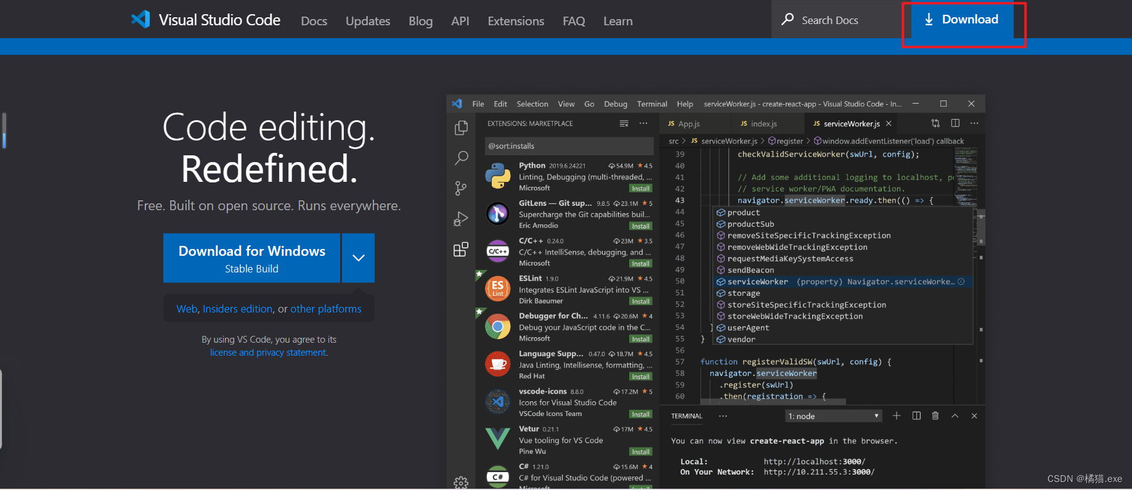Open the API page
The image size is (1132, 490).
pyautogui.click(x=460, y=21)
